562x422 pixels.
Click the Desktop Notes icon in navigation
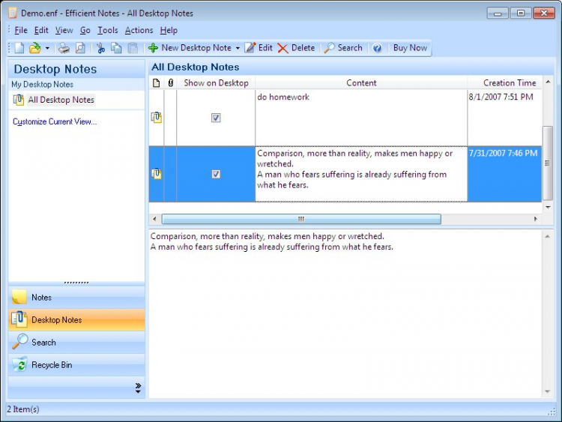pyautogui.click(x=19, y=319)
